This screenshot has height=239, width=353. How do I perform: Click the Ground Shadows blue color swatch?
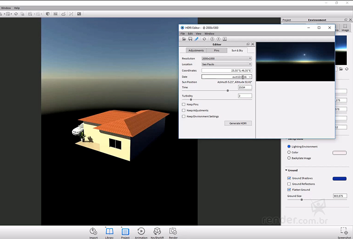click(340, 179)
